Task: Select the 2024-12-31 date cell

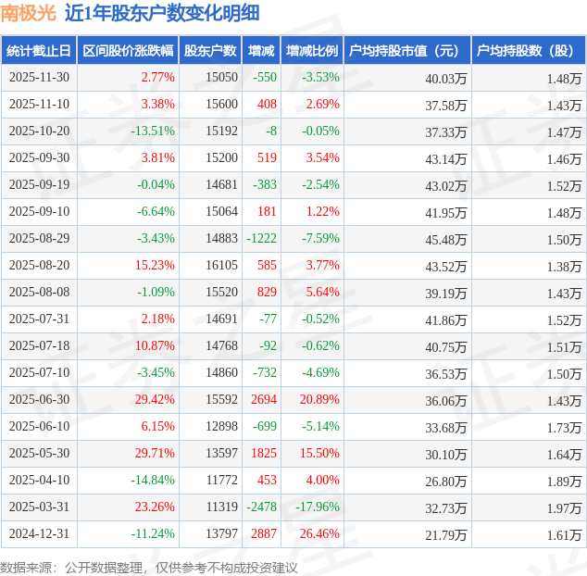Action: [39, 534]
